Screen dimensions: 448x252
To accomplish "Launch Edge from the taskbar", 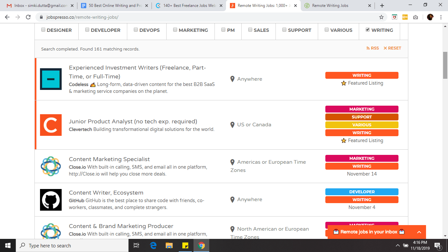I will [153, 245].
